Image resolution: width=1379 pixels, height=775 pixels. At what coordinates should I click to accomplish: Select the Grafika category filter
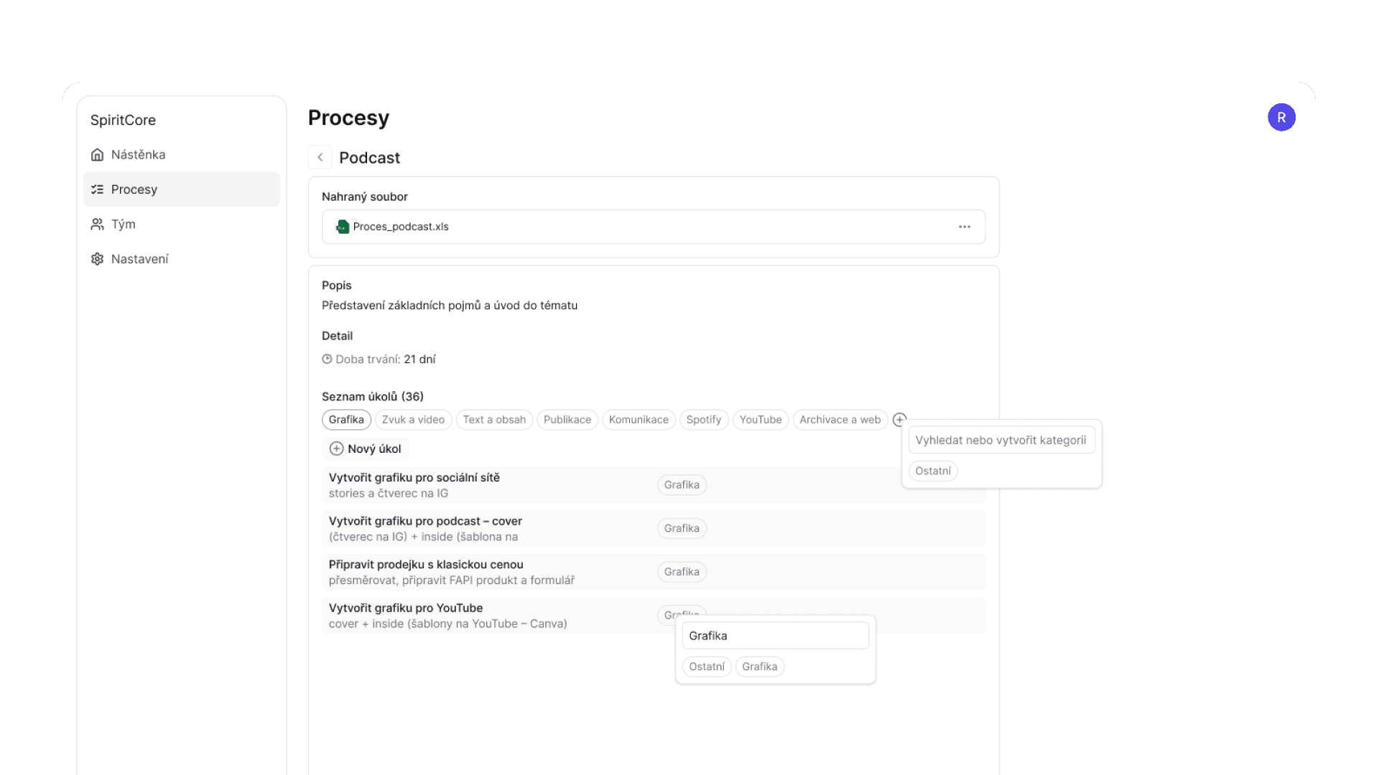coord(346,420)
